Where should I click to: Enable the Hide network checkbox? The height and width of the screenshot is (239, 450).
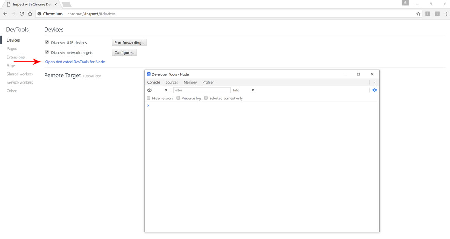point(149,98)
